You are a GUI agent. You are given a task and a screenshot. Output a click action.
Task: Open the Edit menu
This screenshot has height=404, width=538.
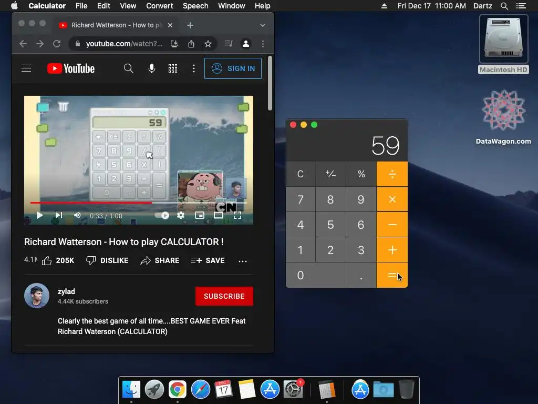pos(104,6)
